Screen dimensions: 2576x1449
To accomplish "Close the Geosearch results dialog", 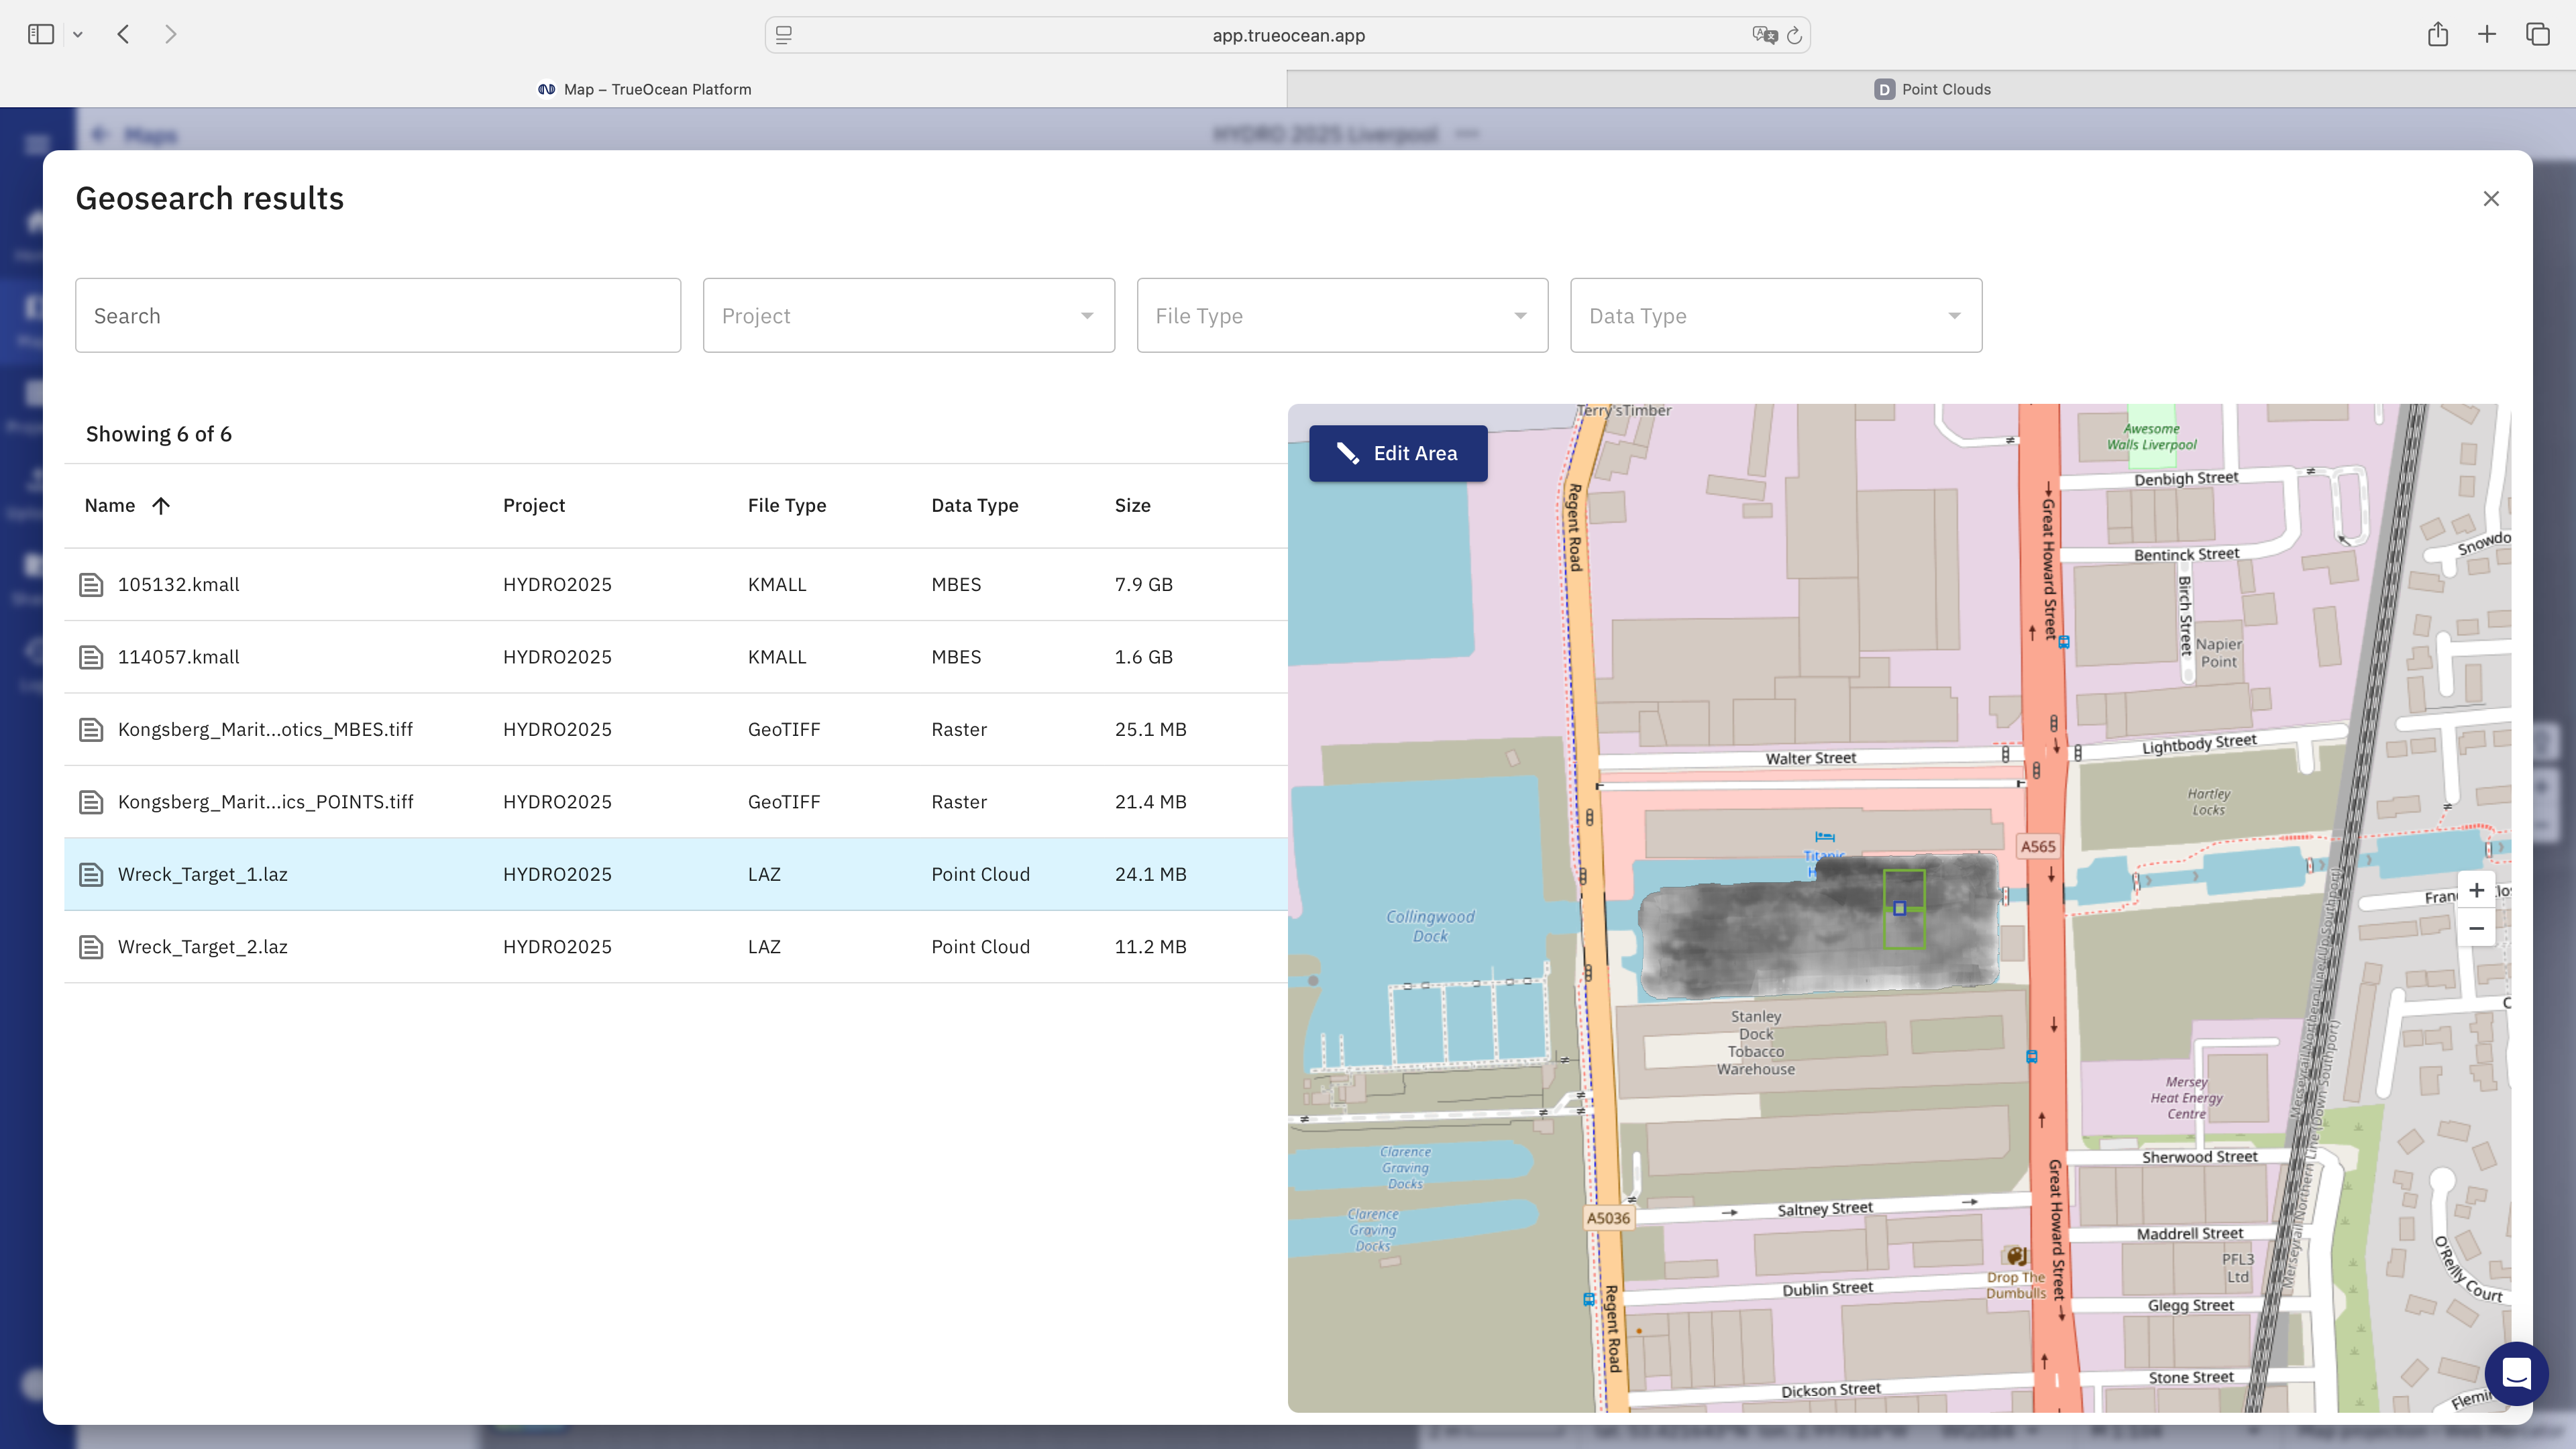I will pos(2490,199).
